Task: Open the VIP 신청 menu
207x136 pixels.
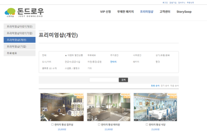Action: [x=106, y=12]
